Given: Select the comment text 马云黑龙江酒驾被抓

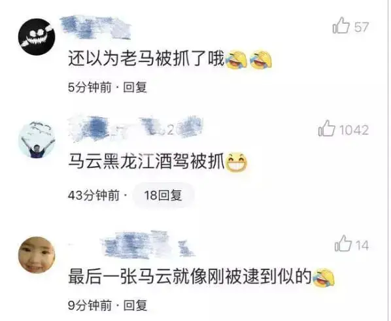Looking at the screenshot, I should (146, 161).
